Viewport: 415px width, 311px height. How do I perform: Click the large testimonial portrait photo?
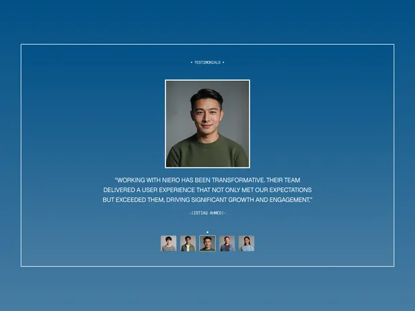[x=207, y=124]
